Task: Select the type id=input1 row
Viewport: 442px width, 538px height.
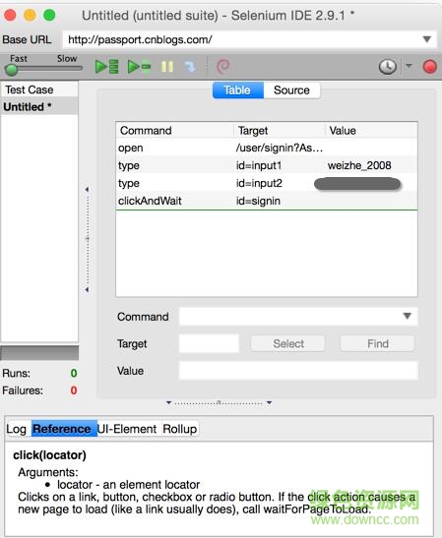Action: (267, 165)
